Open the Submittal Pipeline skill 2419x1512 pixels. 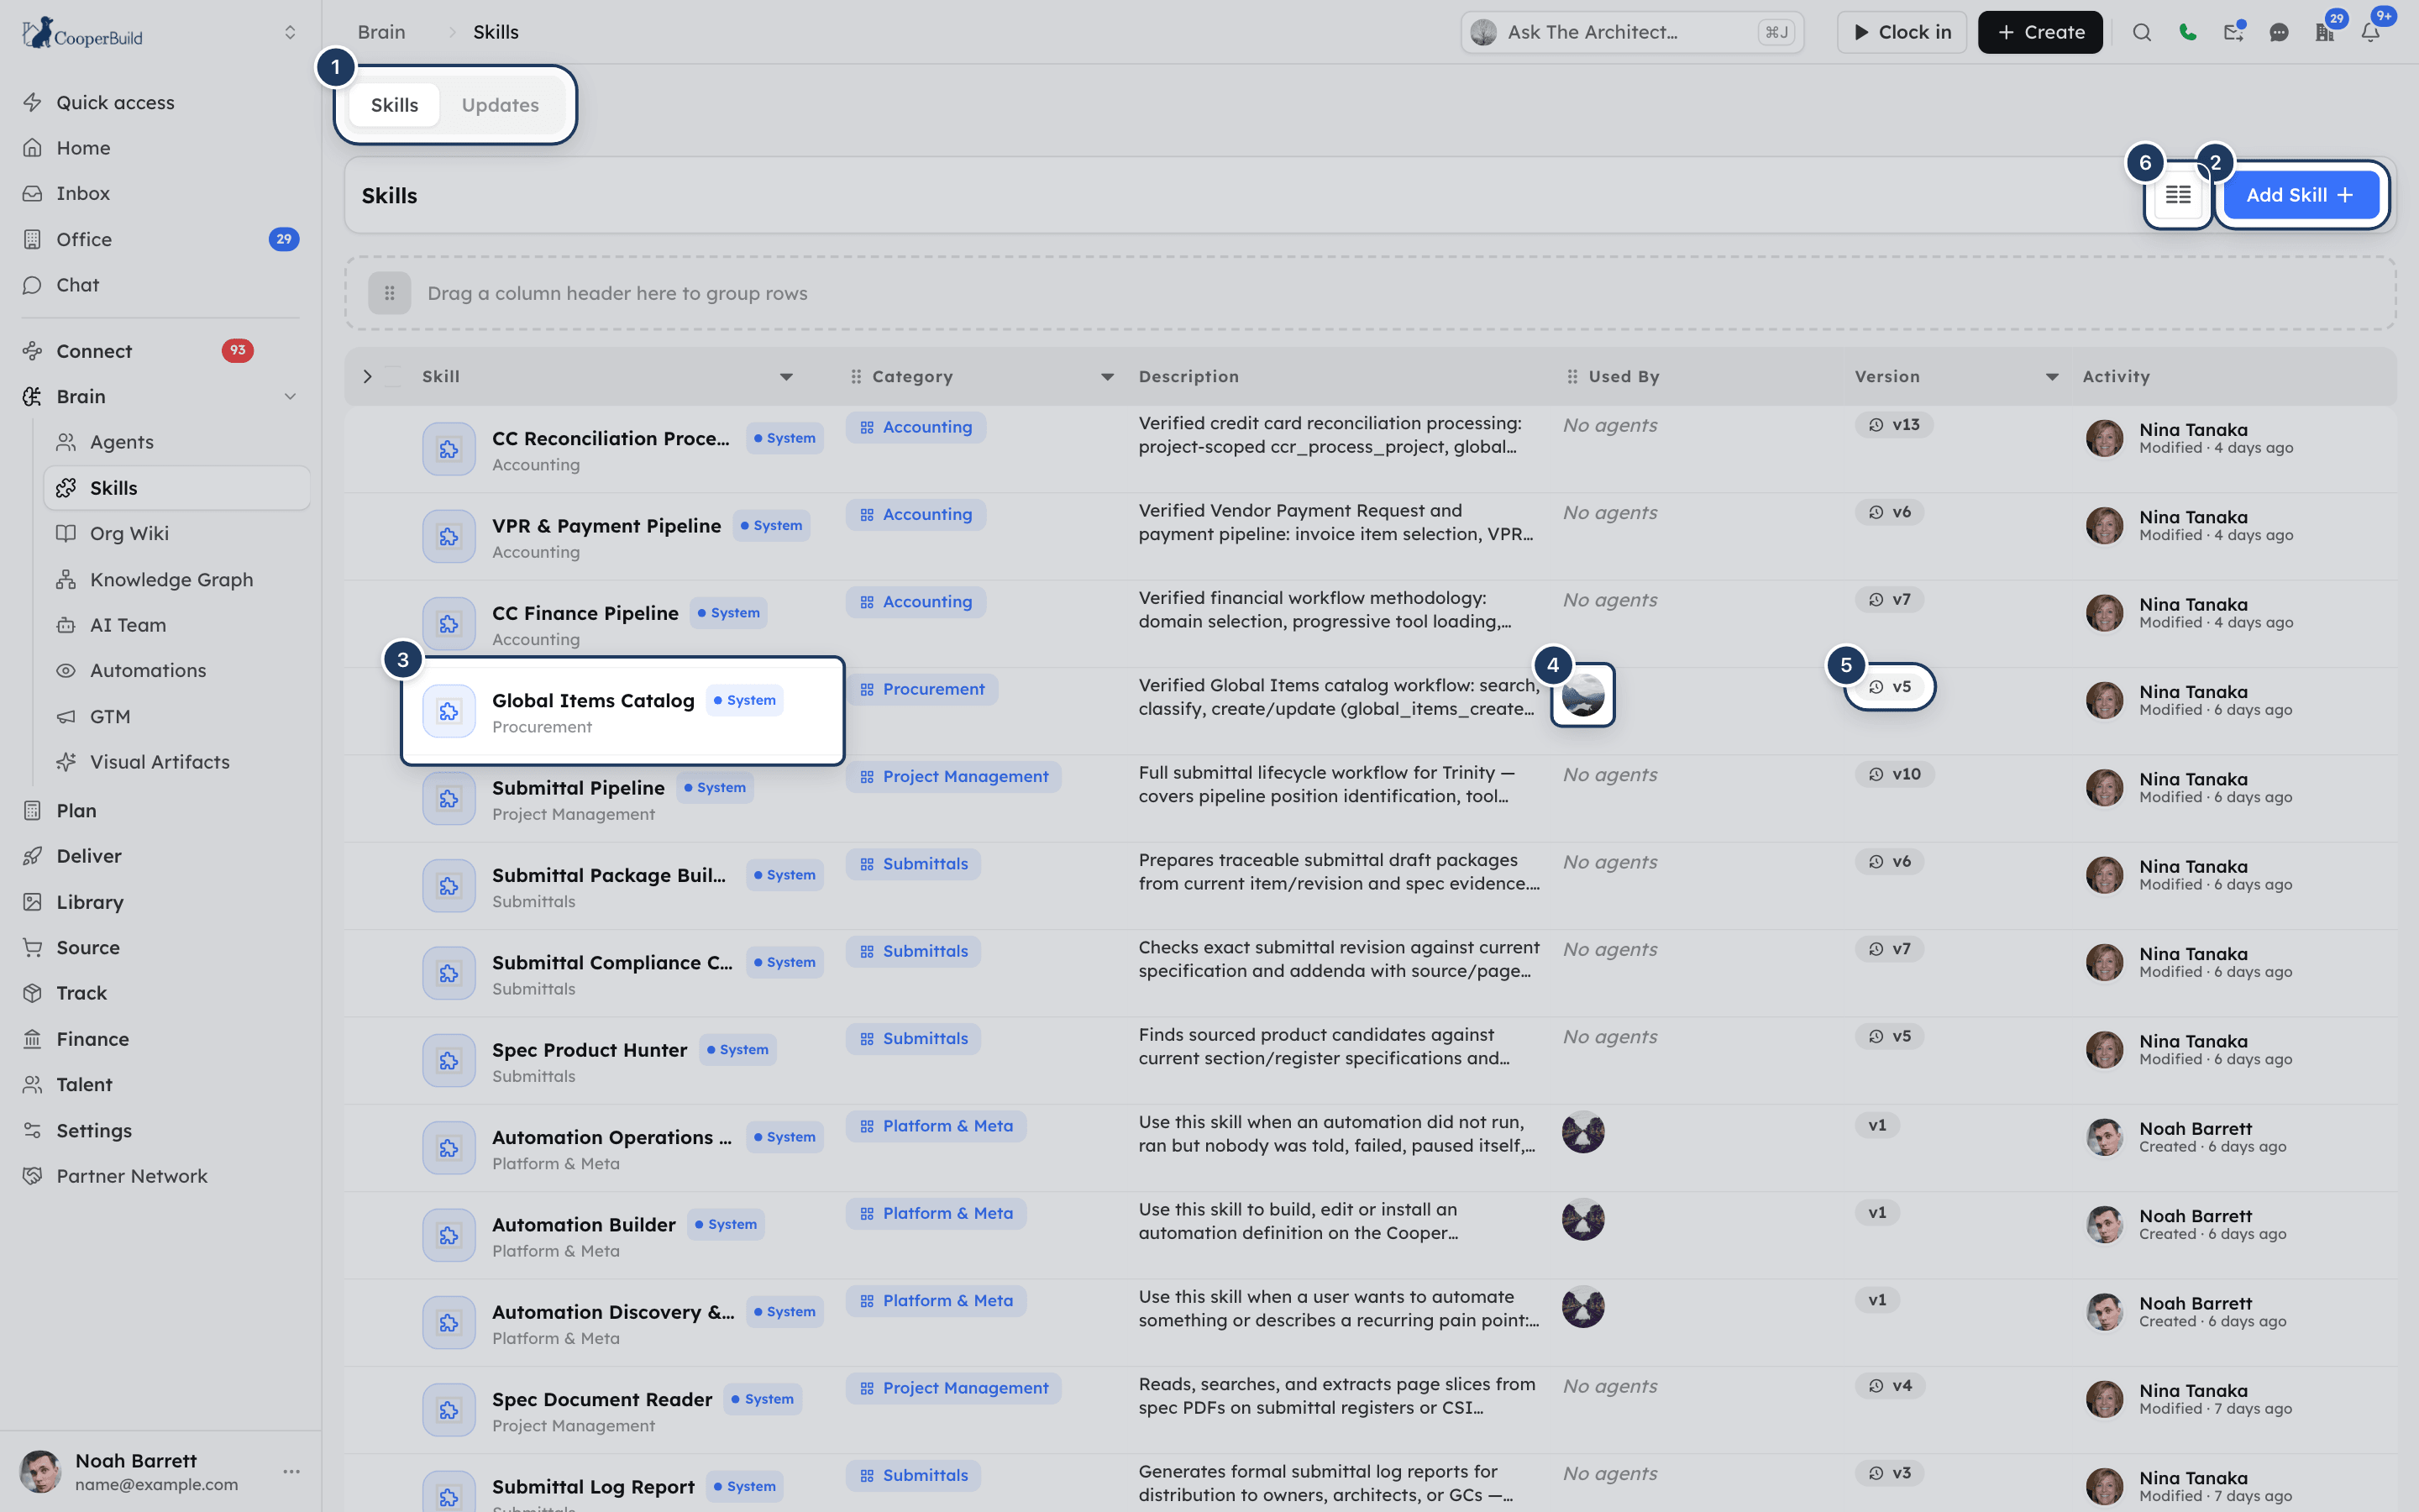(578, 788)
